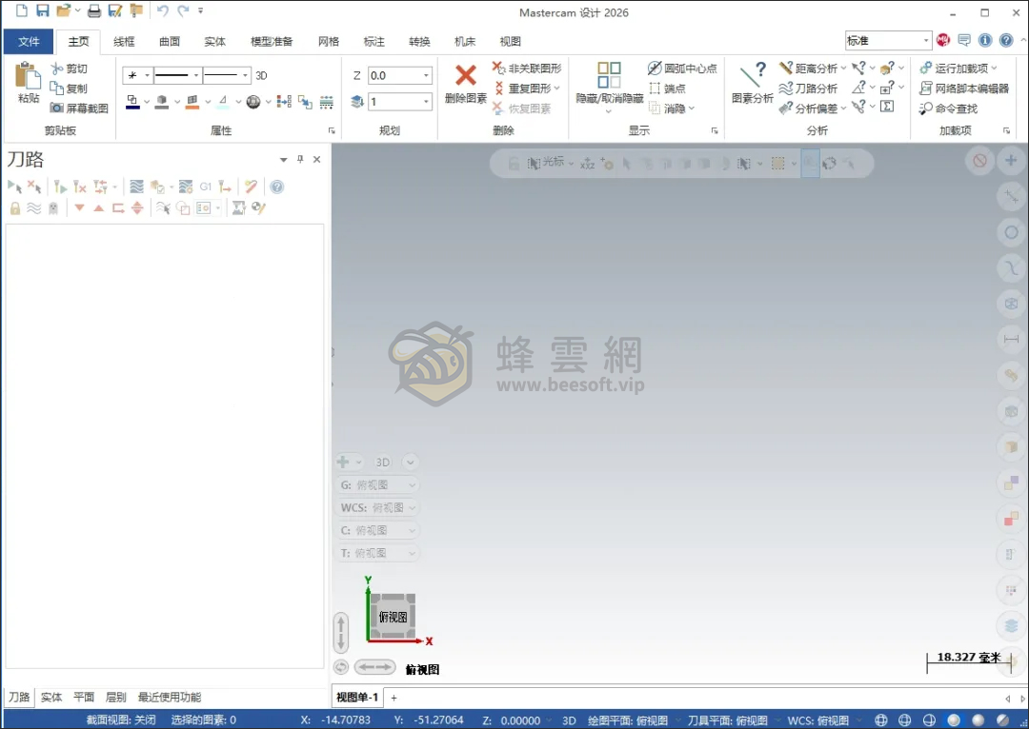This screenshot has width=1029, height=729.
Task: Click the Save icon in quick access toolbar
Action: pyautogui.click(x=43, y=10)
